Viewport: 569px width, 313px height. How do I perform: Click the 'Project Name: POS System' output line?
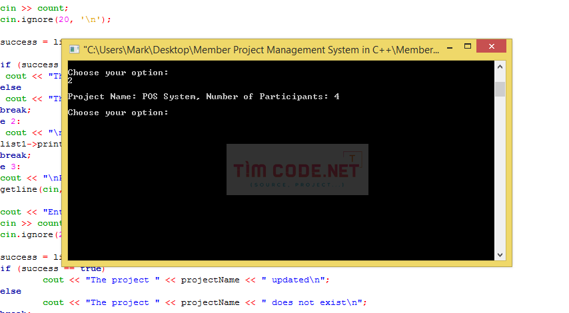point(204,97)
